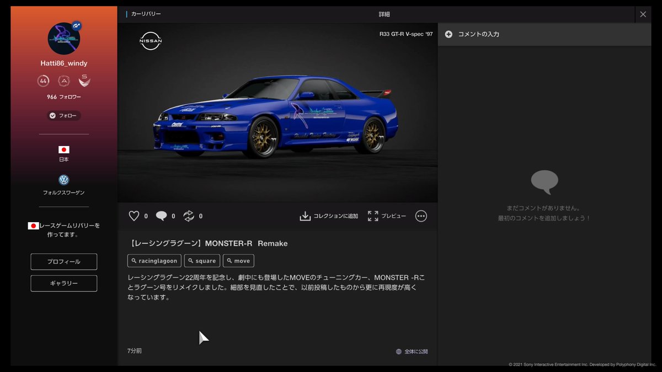Click the heart like icon
Image resolution: width=662 pixels, height=372 pixels.
(x=134, y=216)
